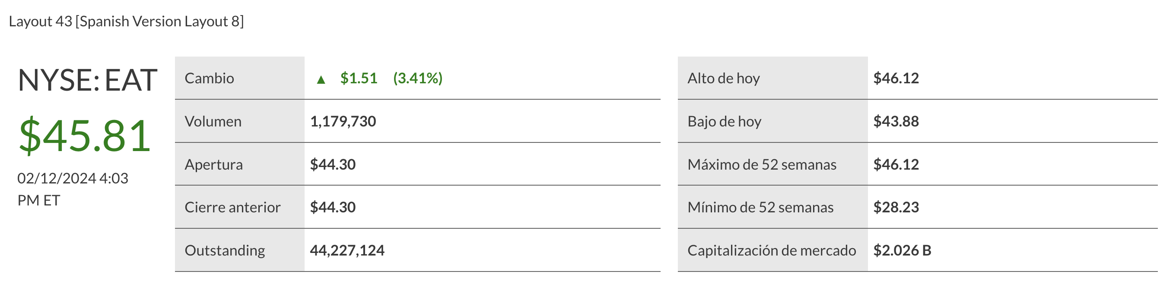
Task: Click the $28.23 52-week minimum value
Action: (x=896, y=207)
